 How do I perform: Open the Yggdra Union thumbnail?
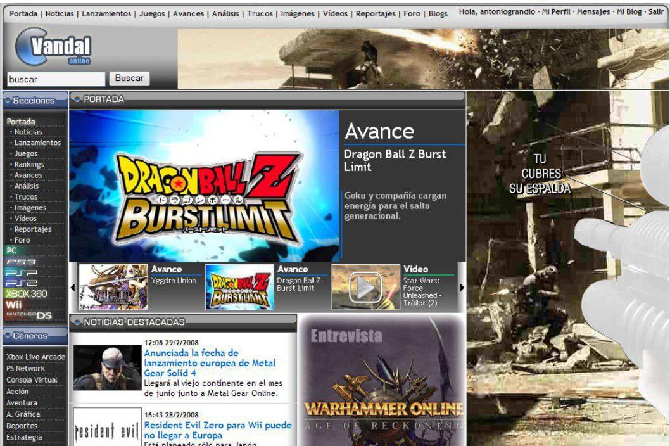113,287
